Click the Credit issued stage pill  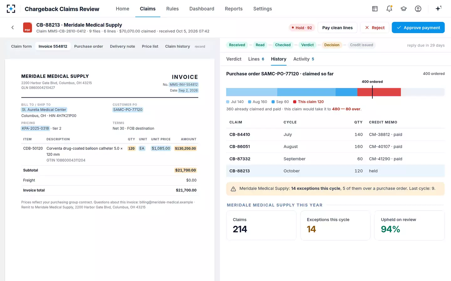[361, 45]
